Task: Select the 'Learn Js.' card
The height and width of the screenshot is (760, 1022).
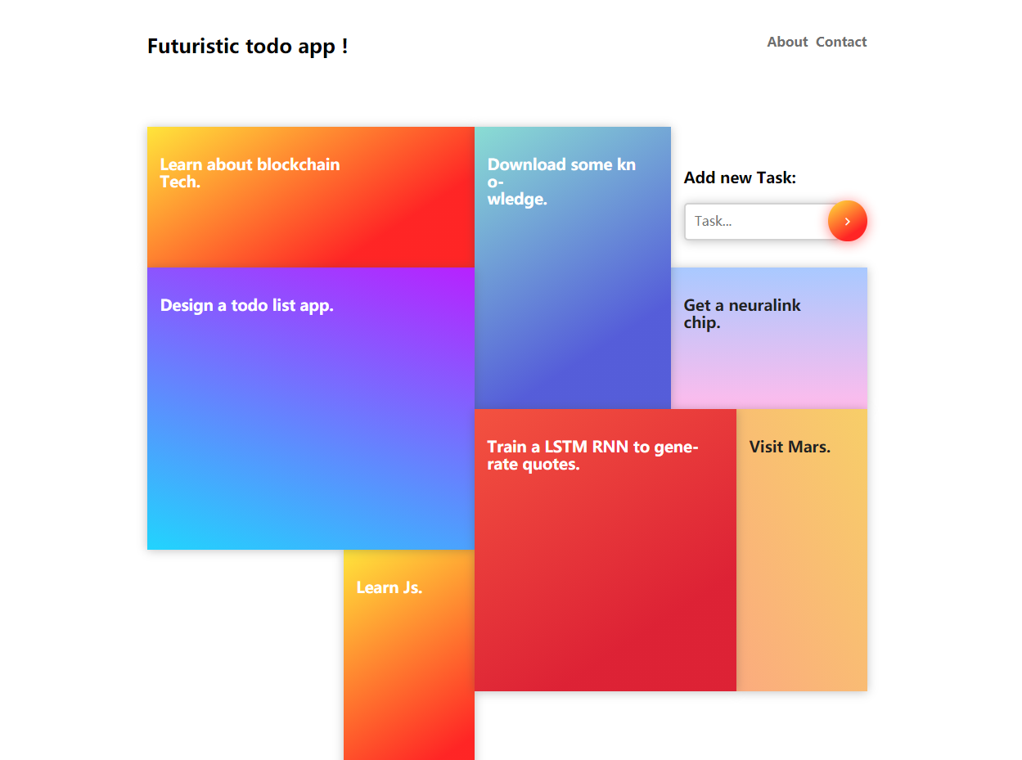Action: click(409, 654)
